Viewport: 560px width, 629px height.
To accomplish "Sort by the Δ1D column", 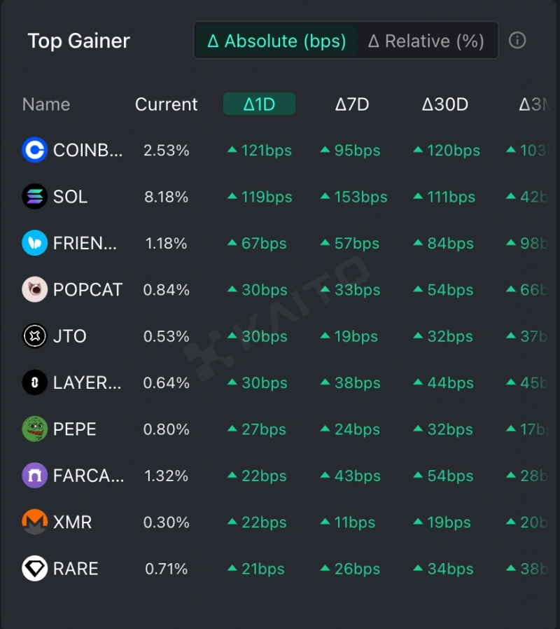I will 259,104.
